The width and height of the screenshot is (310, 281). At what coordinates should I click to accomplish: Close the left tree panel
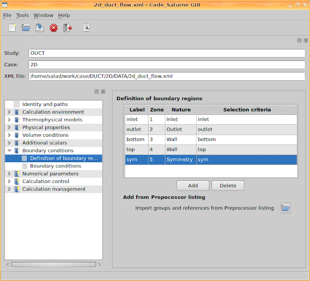point(103,92)
